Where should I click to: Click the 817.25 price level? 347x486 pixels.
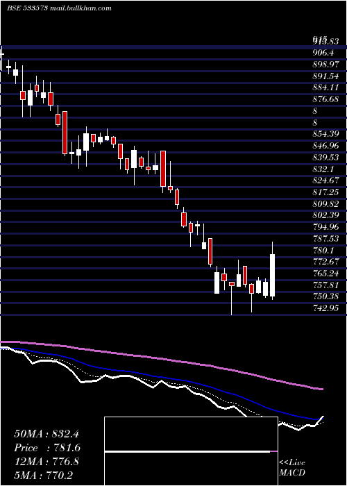point(325,192)
